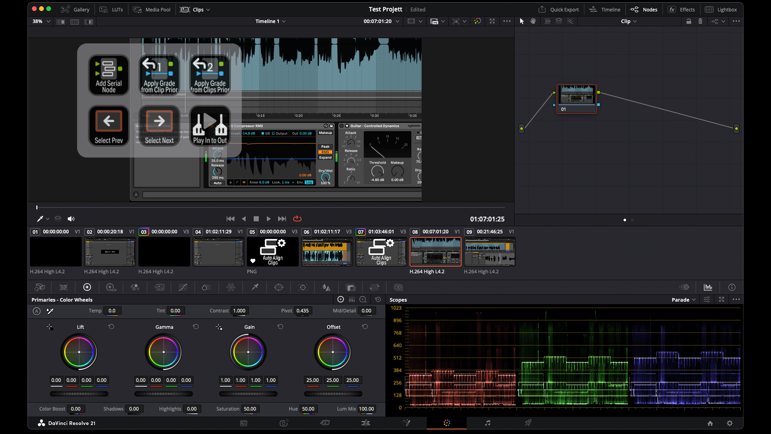This screenshot has height=434, width=771.
Task: Open the Tracker palette
Action: point(303,287)
